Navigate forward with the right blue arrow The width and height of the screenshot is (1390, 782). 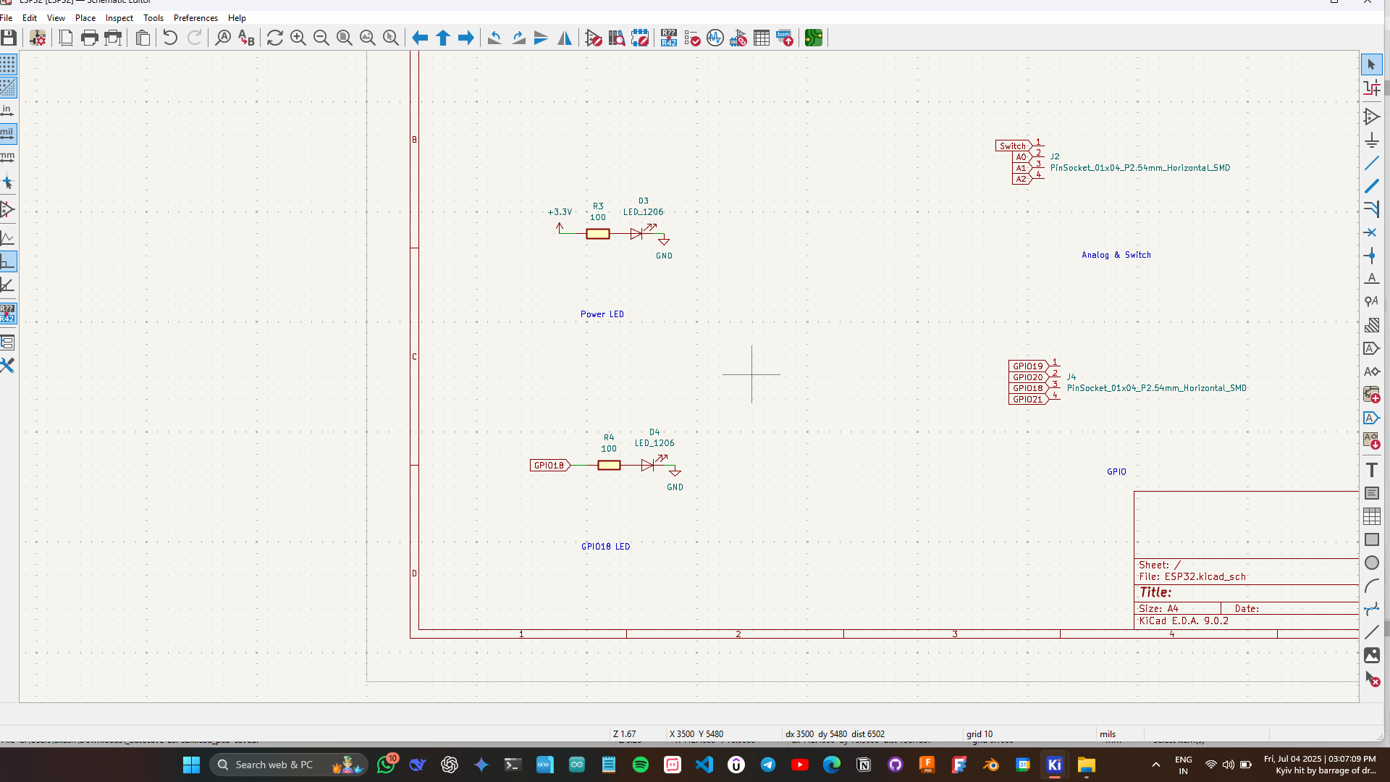click(x=466, y=38)
